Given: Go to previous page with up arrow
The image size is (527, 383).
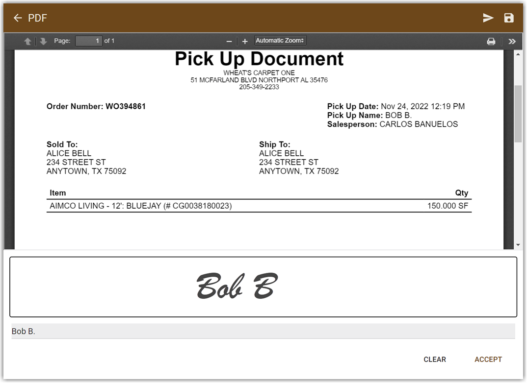Looking at the screenshot, I should coord(28,41).
